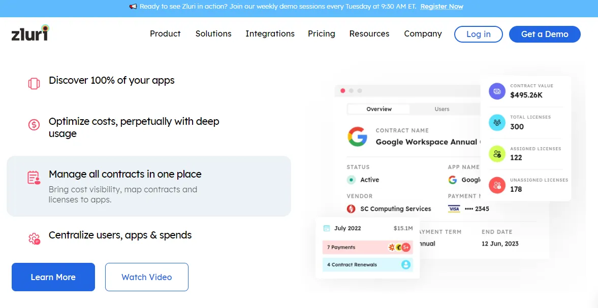This screenshot has width=598, height=308.
Task: Select Manage all contracts in one place
Action: tap(149, 186)
